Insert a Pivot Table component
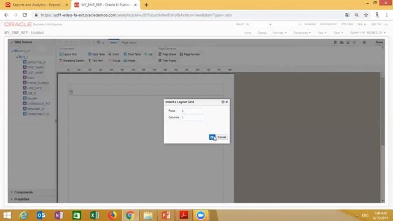 (132, 54)
